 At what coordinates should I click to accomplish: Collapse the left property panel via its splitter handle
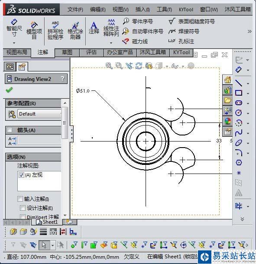click(x=71, y=134)
